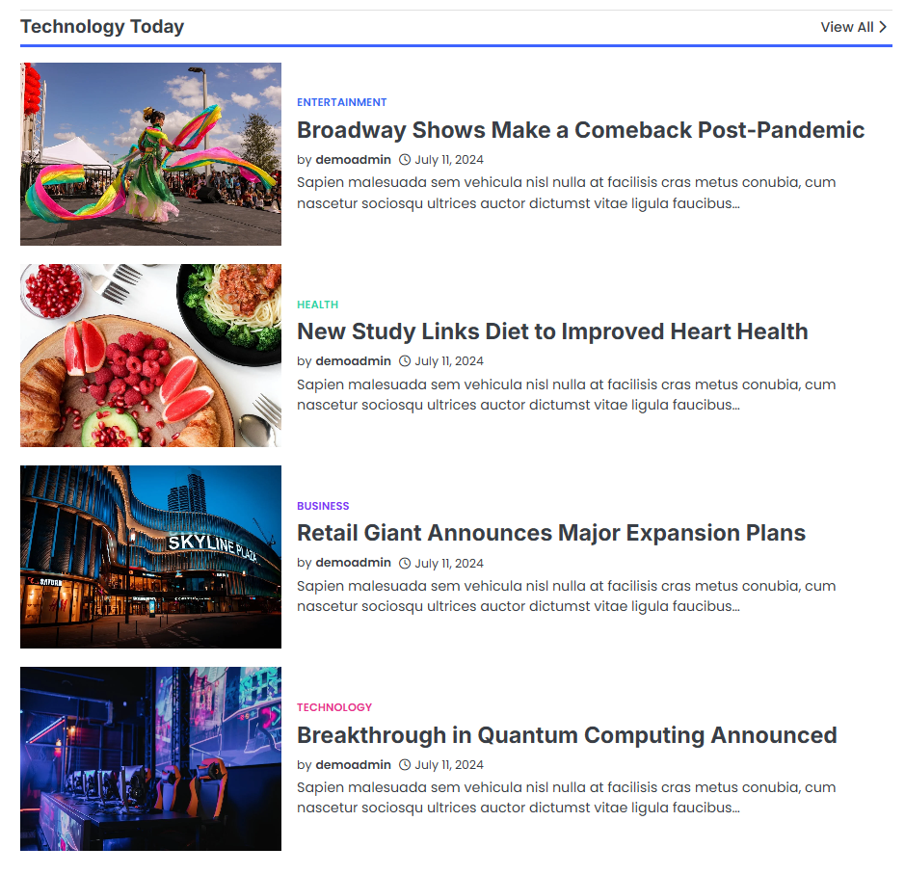
Task: Open Broadway Shows Make a Comeback headline
Action: (580, 130)
